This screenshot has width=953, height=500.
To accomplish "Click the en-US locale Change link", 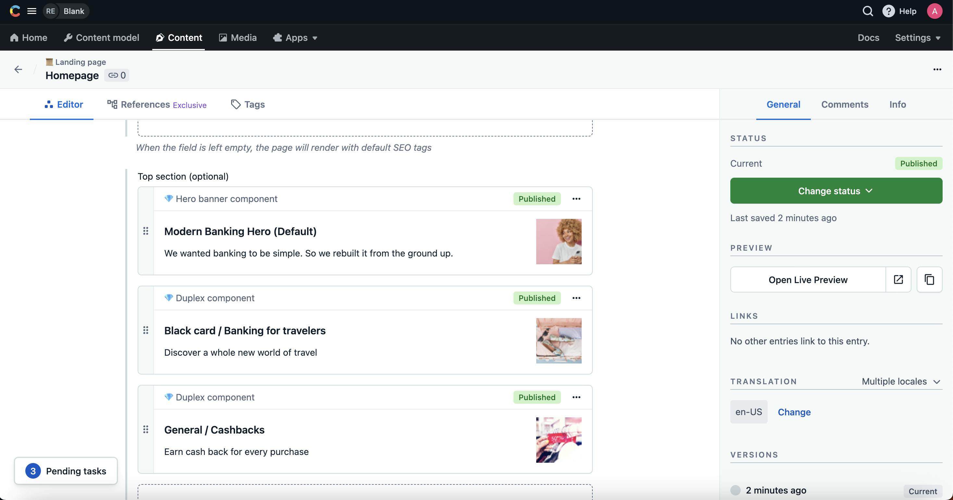I will (x=794, y=411).
